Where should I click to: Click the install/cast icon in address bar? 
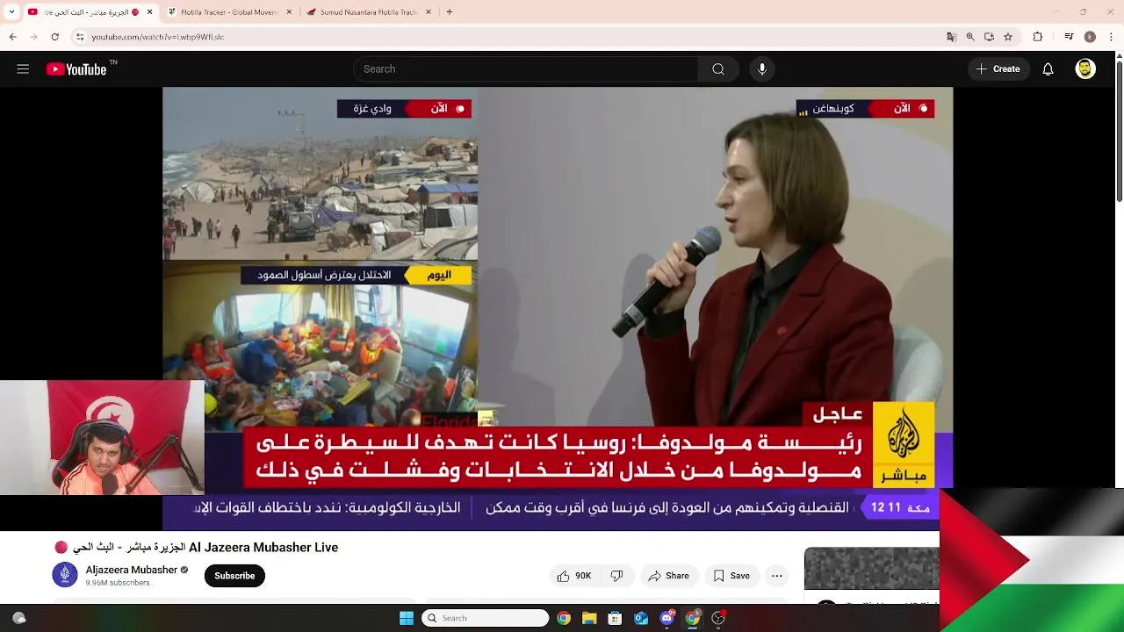(989, 37)
